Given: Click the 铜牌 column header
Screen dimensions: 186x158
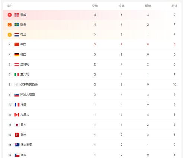Looking at the screenshot, I should [148, 6].
